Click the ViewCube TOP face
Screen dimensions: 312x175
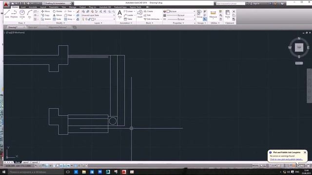pyautogui.click(x=299, y=48)
